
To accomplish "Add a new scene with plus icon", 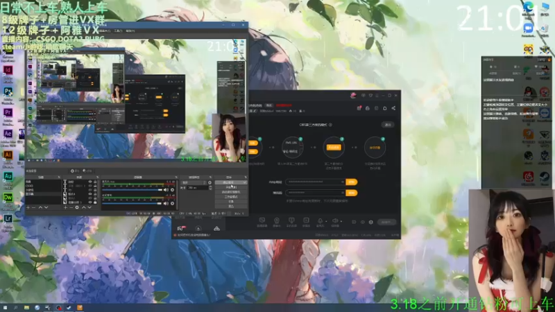I will click(28, 207).
